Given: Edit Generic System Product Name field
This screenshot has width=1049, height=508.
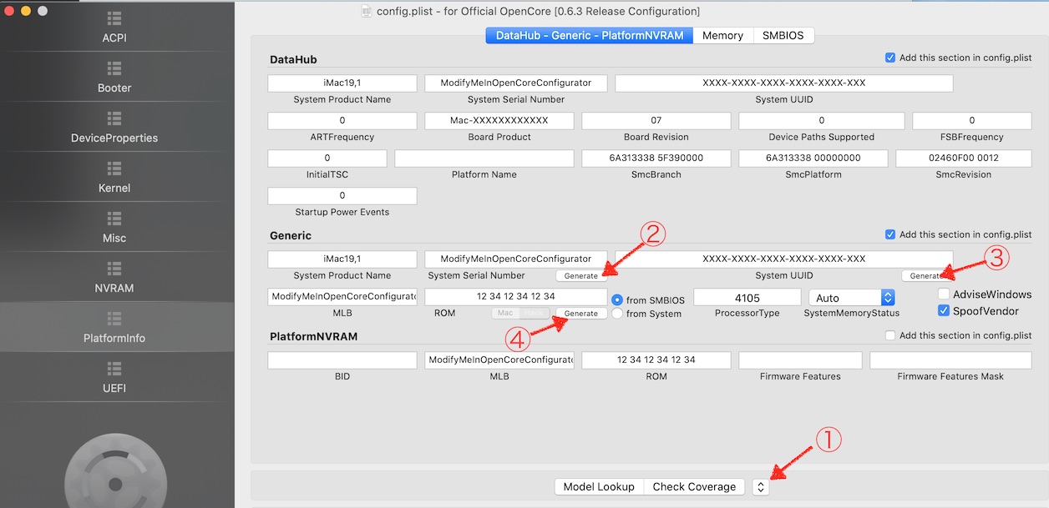Looking at the screenshot, I should (x=342, y=259).
